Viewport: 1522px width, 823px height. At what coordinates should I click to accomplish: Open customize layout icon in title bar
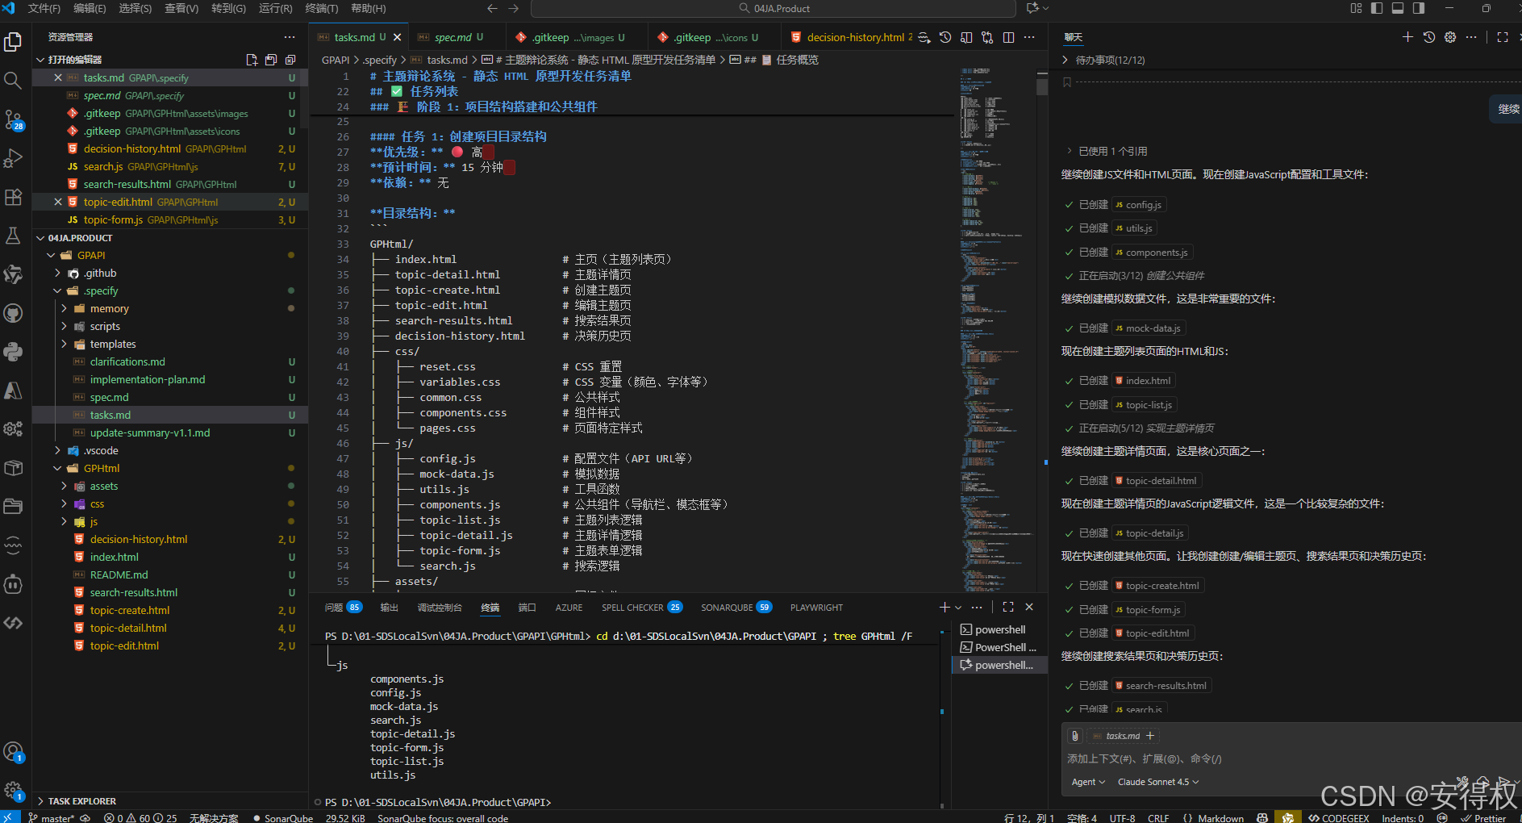tap(1356, 8)
